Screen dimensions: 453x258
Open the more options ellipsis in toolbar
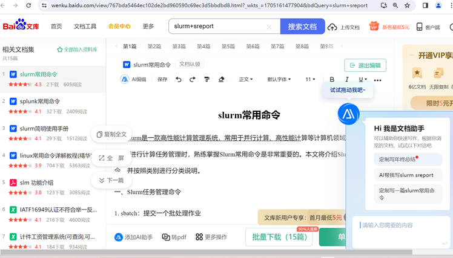pyautogui.click(x=378, y=80)
